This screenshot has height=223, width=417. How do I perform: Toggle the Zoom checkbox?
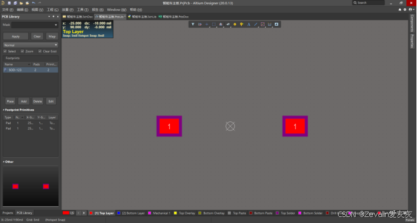pos(22,51)
